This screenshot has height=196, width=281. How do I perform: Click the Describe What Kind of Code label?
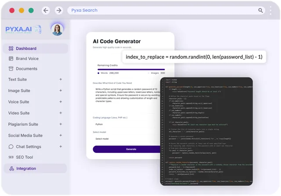tap(112, 83)
